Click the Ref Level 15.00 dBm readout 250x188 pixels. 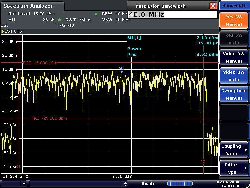tap(32, 14)
